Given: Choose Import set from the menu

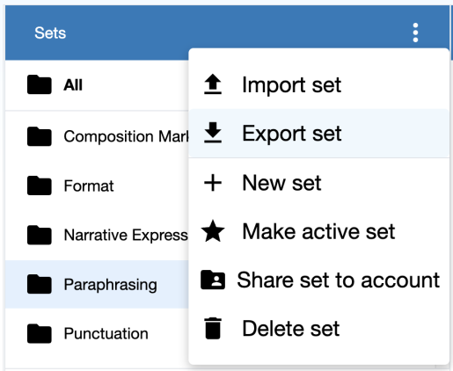Looking at the screenshot, I should [x=319, y=84].
